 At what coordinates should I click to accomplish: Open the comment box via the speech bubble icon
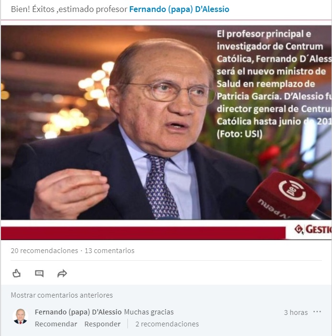coord(39,274)
